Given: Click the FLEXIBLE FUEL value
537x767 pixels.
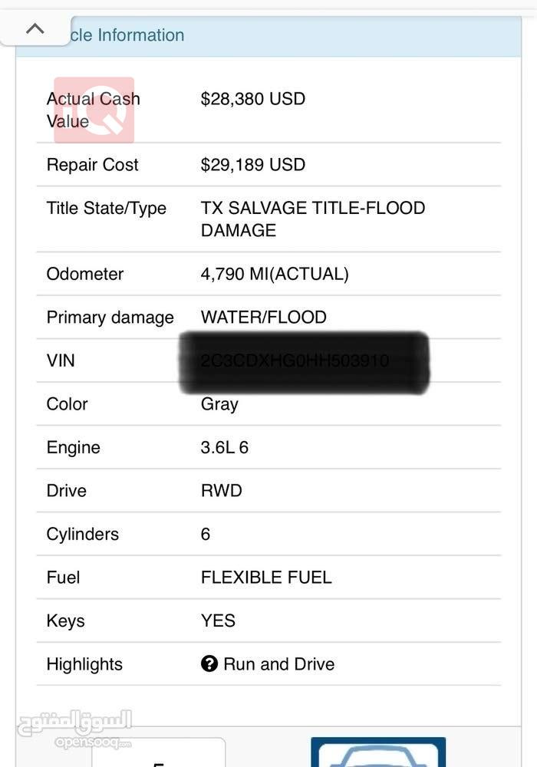Looking at the screenshot, I should tap(266, 578).
